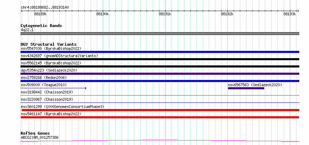Image resolution: width=309 pixels, height=145 pixels.
Task: Open nsv5461147 (ByrskaBishop2022) label
Action: 51,114
